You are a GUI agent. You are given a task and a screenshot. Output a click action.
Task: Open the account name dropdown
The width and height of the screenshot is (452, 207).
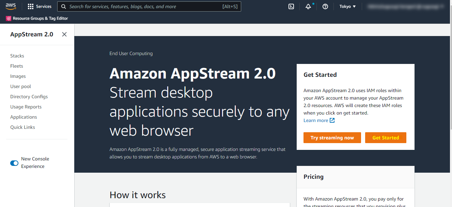[405, 6]
